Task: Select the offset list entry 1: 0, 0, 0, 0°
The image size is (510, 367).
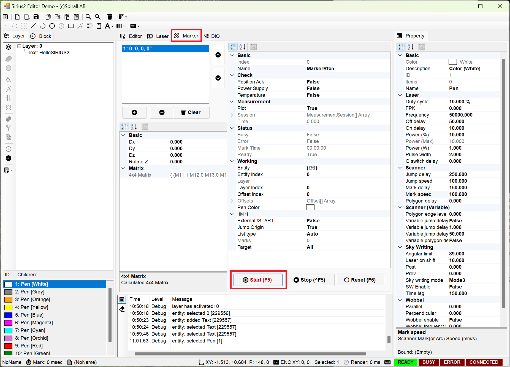Action: 165,49
